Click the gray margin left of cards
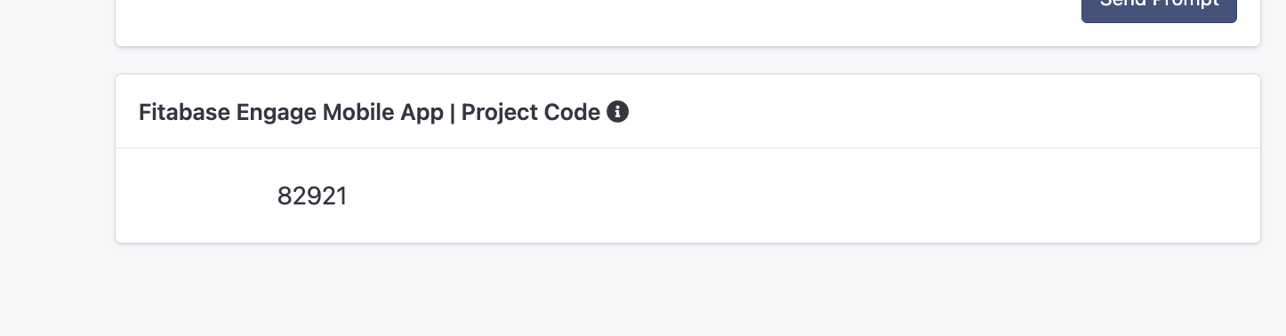This screenshot has height=336, width=1286. pyautogui.click(x=57, y=168)
